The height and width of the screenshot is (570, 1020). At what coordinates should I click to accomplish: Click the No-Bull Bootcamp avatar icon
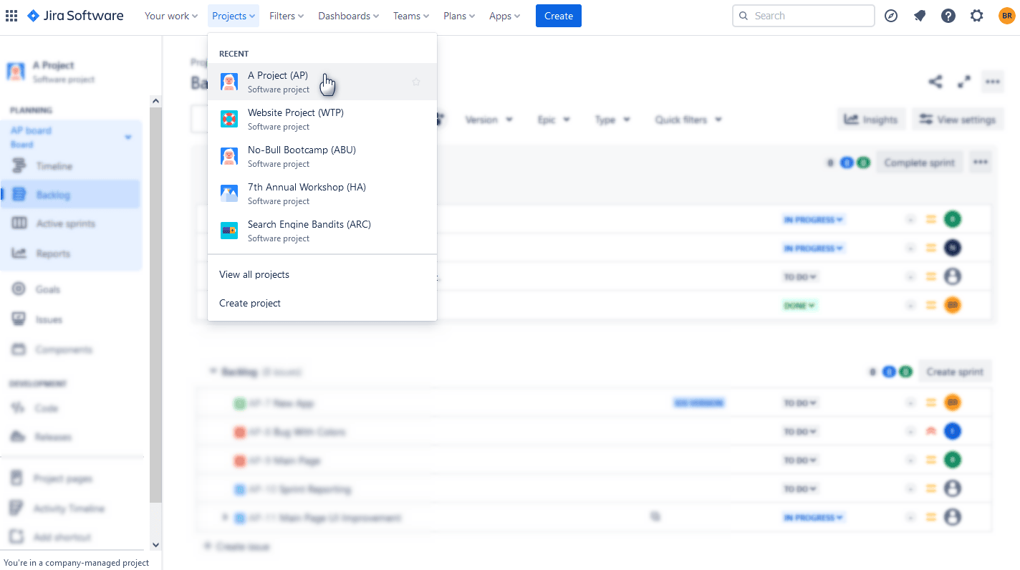point(229,156)
